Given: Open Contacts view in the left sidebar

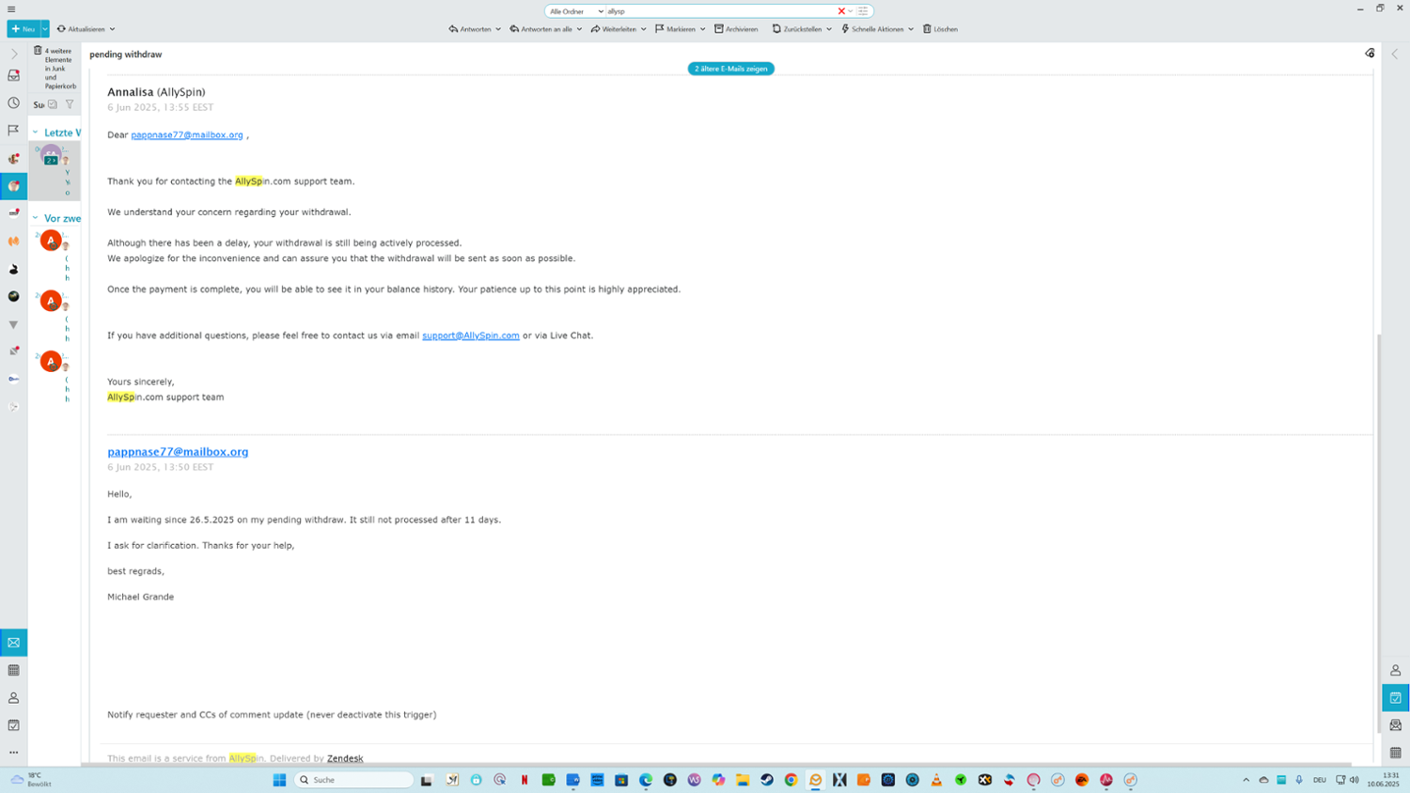Looking at the screenshot, I should click(x=13, y=698).
